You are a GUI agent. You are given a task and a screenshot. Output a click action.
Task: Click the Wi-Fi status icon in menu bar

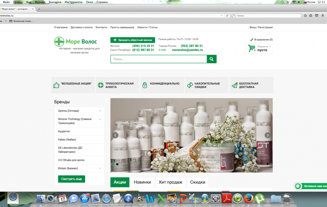tap(294, 2)
